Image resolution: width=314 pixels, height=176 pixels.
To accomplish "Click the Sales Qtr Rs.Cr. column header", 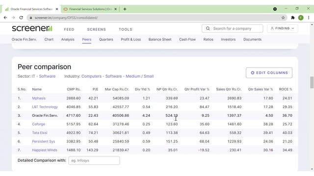I will pos(229,89).
